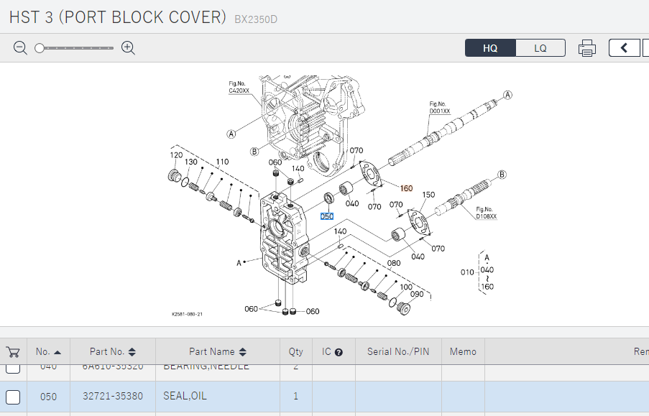The height and width of the screenshot is (416, 649).
Task: Select callout 160 in the diagram
Action: click(407, 188)
